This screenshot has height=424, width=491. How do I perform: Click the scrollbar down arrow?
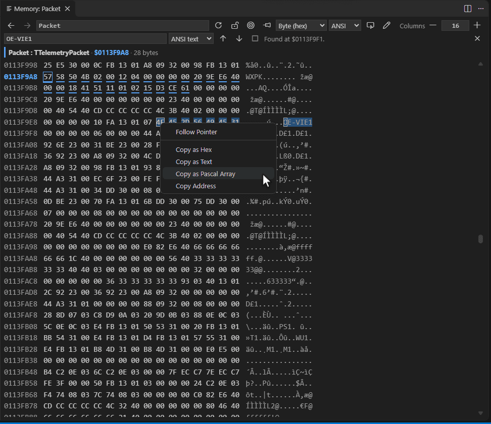[481, 413]
